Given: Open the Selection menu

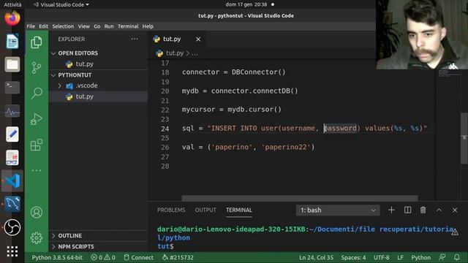Looking at the screenshot, I should tap(63, 26).
